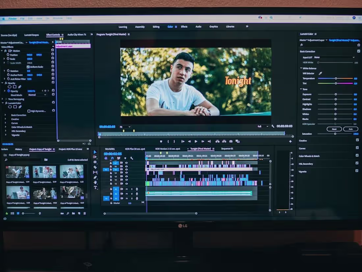The width and height of the screenshot is (362, 272).
Task: Click the Reset button in Basic Correction
Action: tap(334, 129)
